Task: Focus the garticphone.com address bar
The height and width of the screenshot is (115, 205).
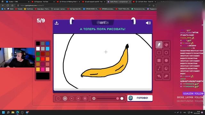Action: point(84,5)
